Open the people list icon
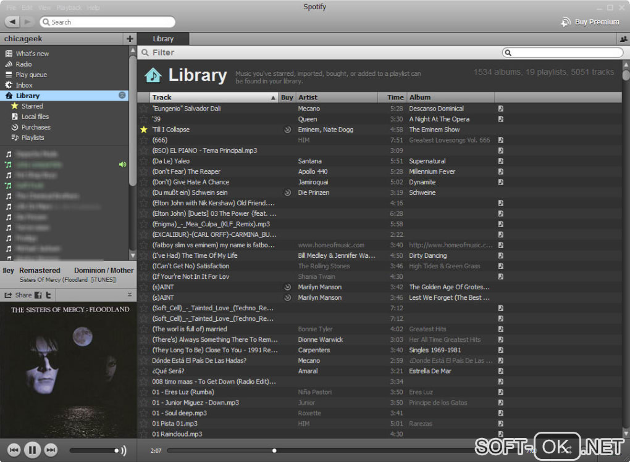The width and height of the screenshot is (630, 462). [x=623, y=39]
